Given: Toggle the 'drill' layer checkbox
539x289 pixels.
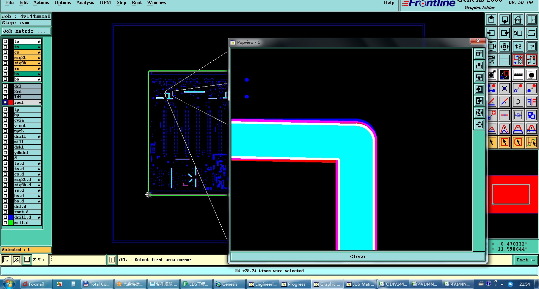Looking at the screenshot, I should click(x=5, y=136).
